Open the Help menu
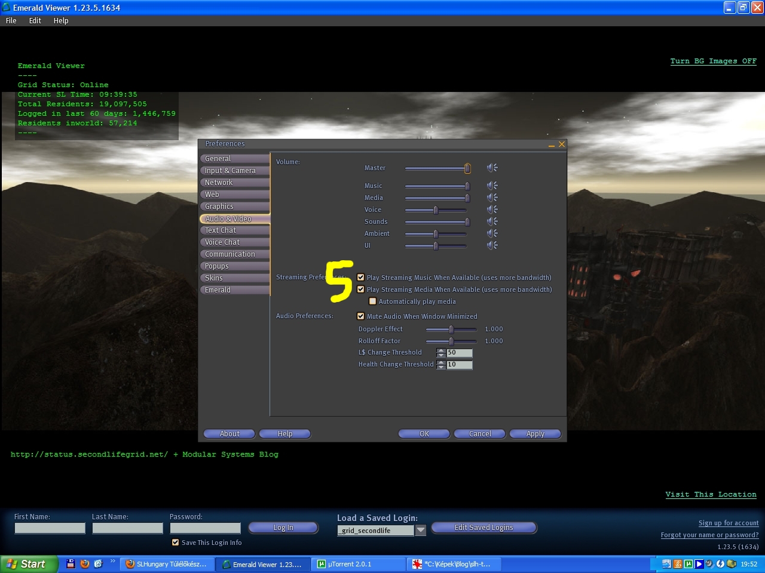The image size is (765, 573). 61,20
